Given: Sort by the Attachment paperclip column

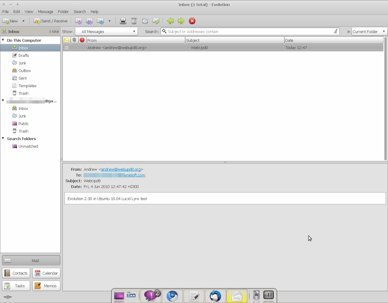Looking at the screenshot, I should (74, 40).
